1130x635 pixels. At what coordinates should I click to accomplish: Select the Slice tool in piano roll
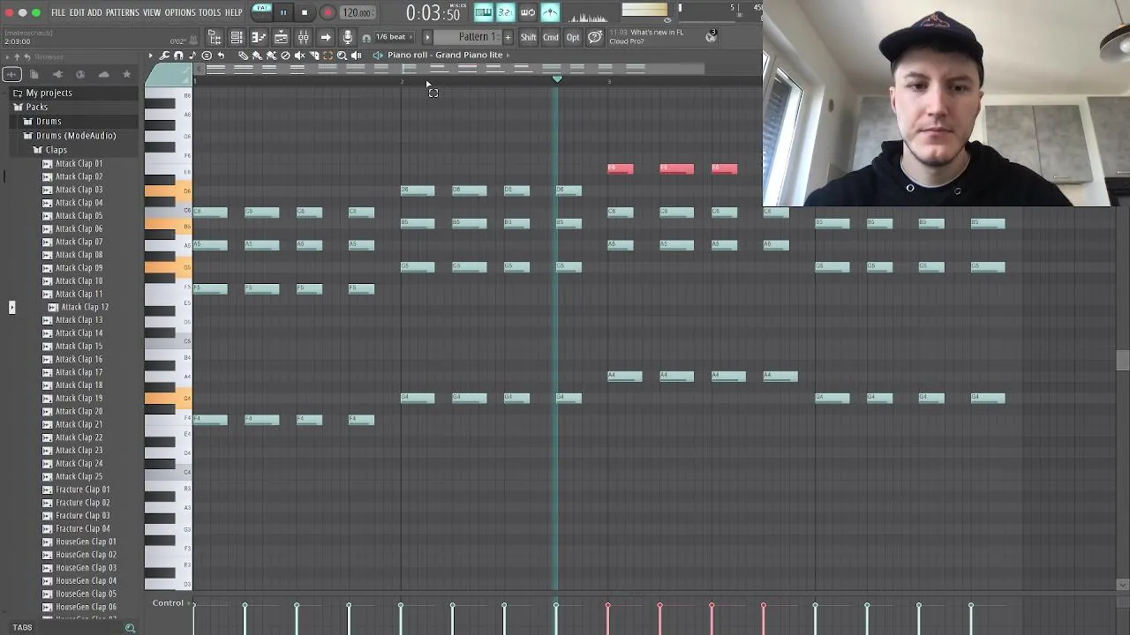point(313,56)
